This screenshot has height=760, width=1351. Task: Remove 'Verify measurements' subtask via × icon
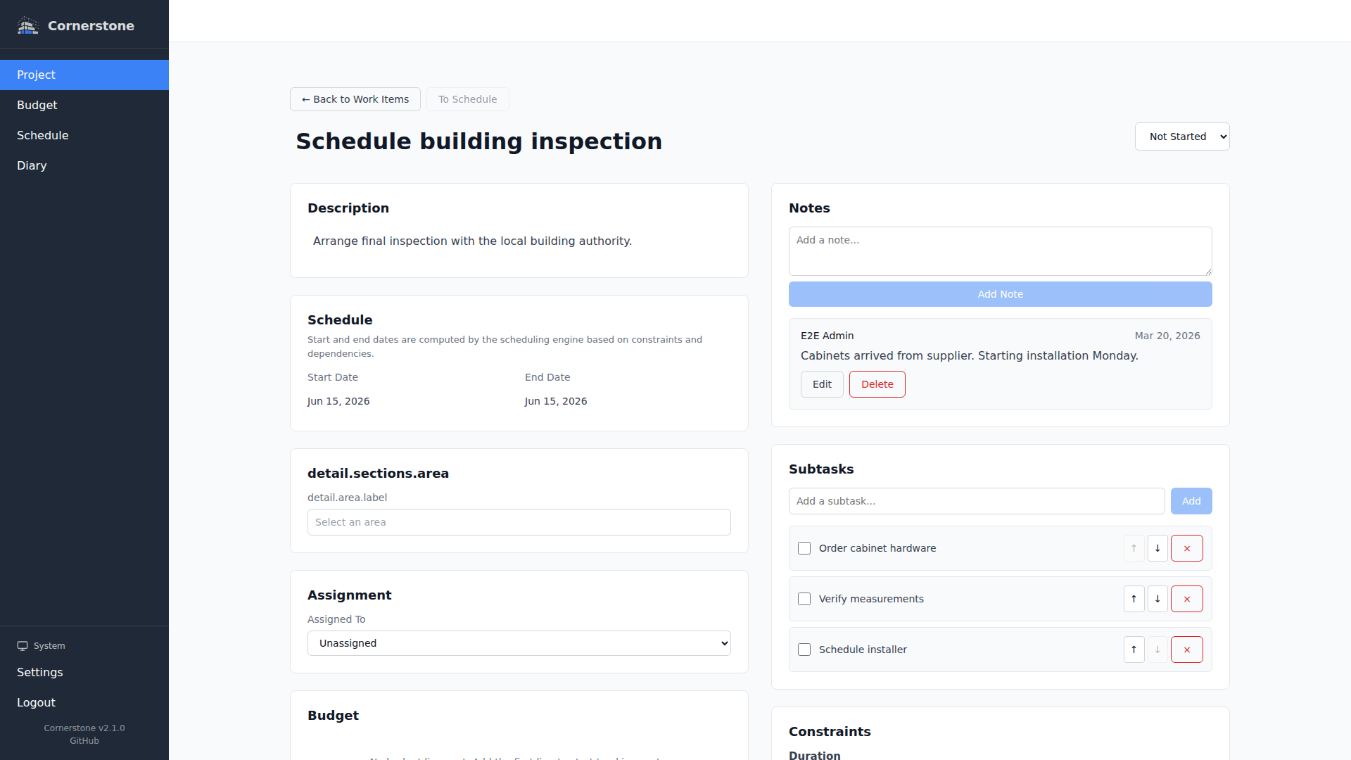pyautogui.click(x=1187, y=599)
